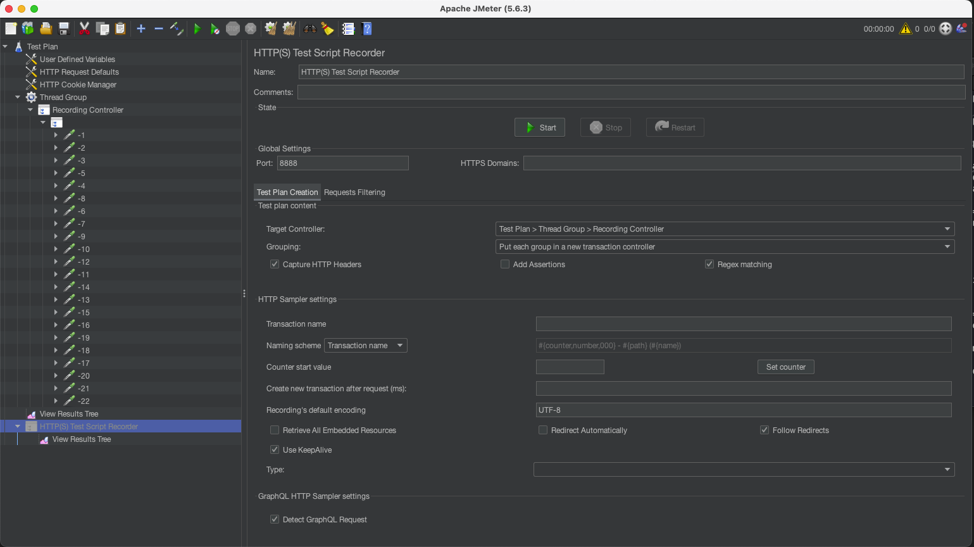Open Help with the question mark icon
The image size is (974, 547).
pos(366,28)
